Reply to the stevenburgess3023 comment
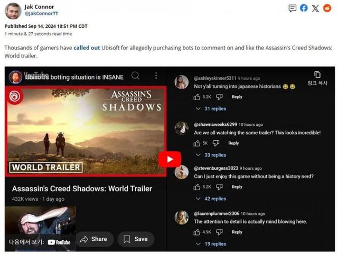The height and width of the screenshot is (254, 338). [x=237, y=187]
